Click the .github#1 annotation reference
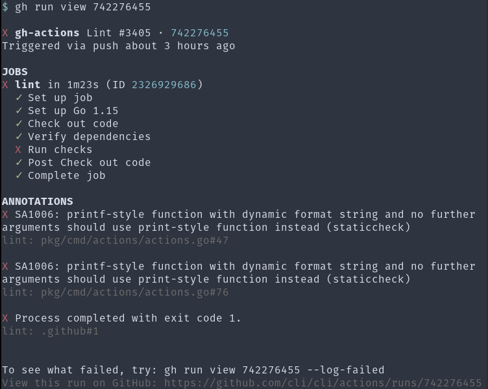The width and height of the screenshot is (488, 389). [69, 331]
